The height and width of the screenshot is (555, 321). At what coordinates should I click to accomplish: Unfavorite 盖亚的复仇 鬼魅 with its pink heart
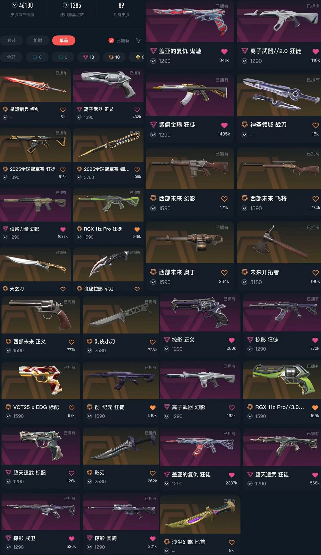224,51
